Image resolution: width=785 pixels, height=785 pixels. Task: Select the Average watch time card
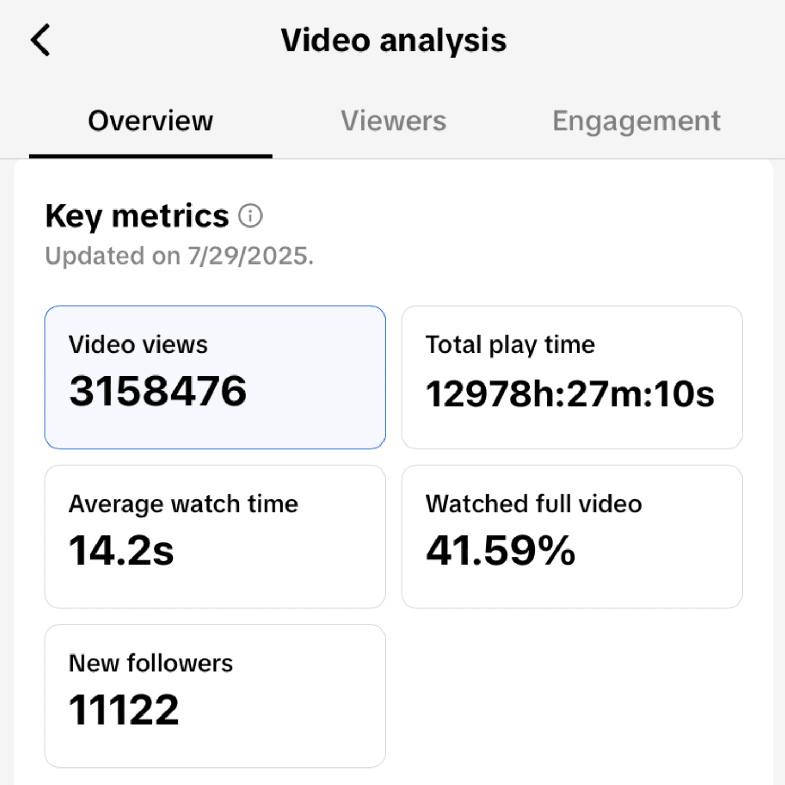pos(215,536)
